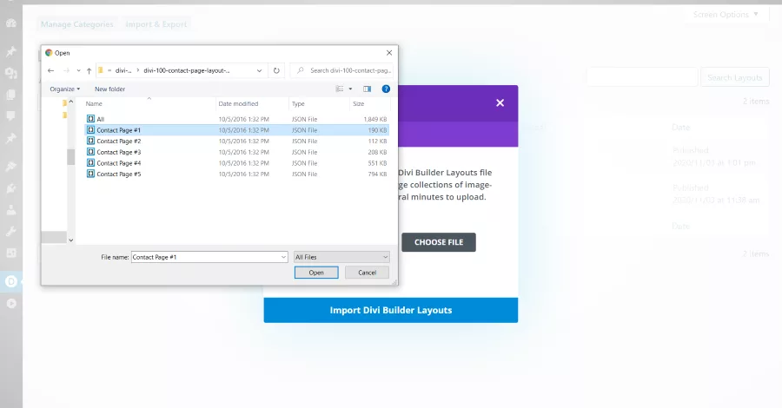This screenshot has height=408, width=782.
Task: Click the layouts search input field
Action: coord(642,78)
